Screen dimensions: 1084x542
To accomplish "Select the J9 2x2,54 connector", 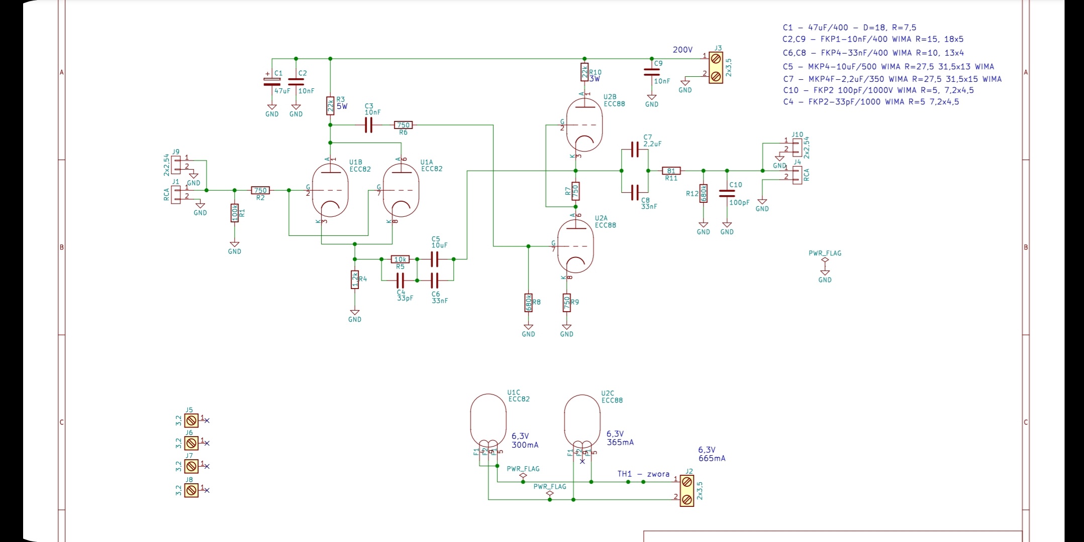I will tap(176, 165).
